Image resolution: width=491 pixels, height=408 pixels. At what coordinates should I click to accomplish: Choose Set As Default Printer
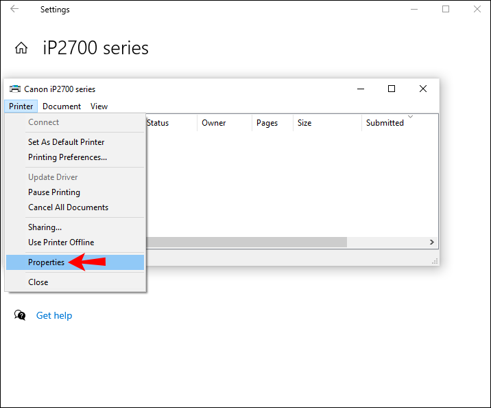pyautogui.click(x=75, y=142)
